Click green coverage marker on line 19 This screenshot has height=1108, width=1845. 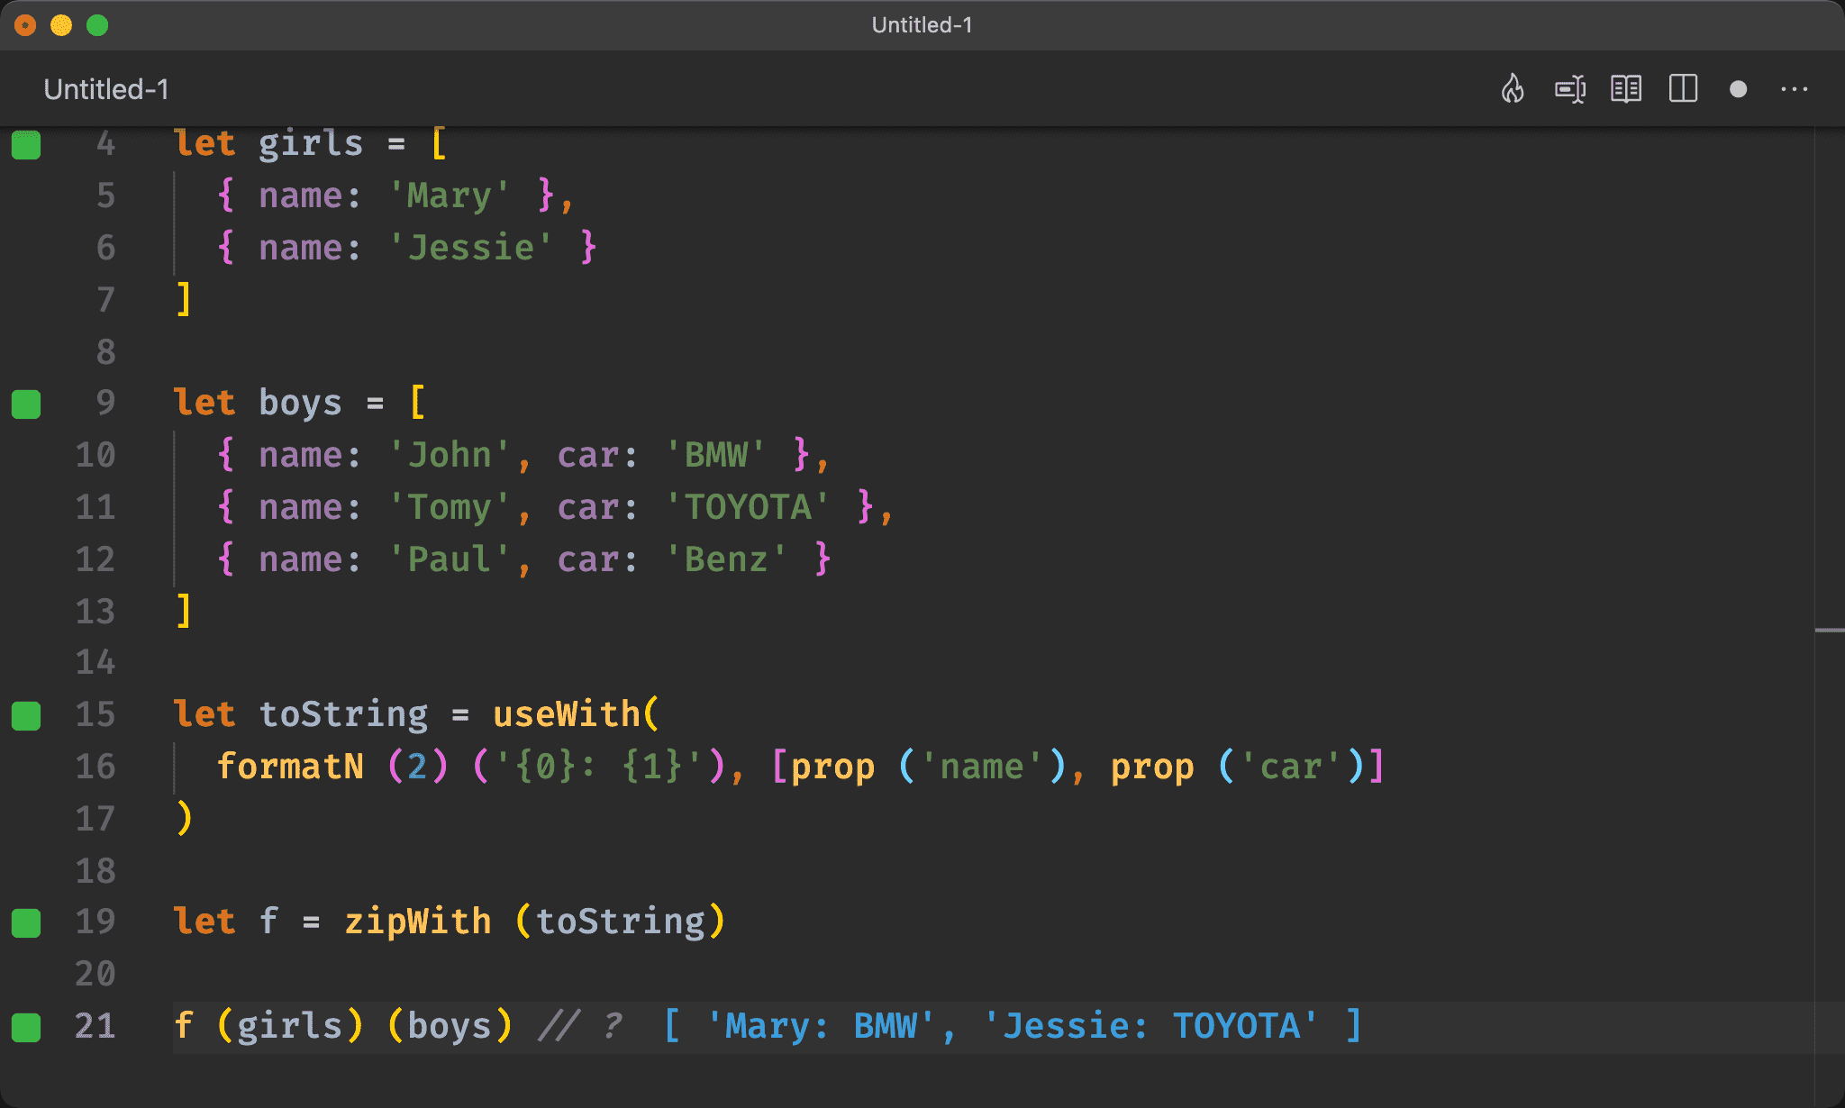point(26,922)
